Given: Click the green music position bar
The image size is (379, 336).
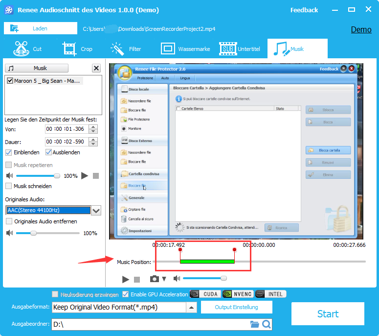Looking at the screenshot, I should tap(207, 262).
